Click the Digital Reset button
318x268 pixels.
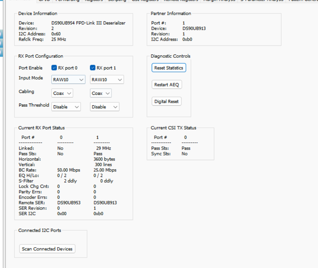click(x=167, y=101)
